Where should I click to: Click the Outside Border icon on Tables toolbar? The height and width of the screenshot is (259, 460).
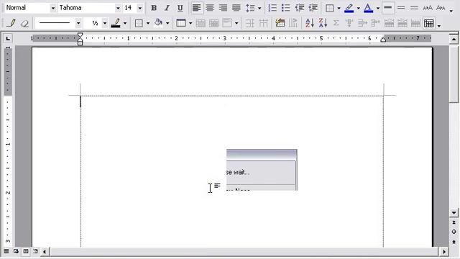[x=139, y=23]
